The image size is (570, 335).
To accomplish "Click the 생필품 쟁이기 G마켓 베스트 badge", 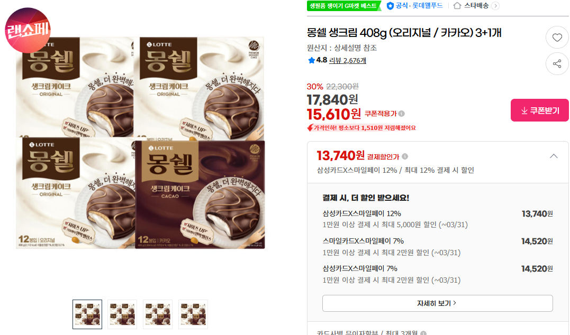I will (343, 6).
